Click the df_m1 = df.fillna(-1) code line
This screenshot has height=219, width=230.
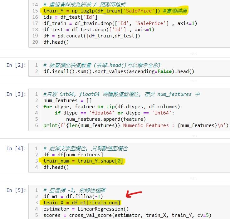pyautogui.click(x=73, y=197)
